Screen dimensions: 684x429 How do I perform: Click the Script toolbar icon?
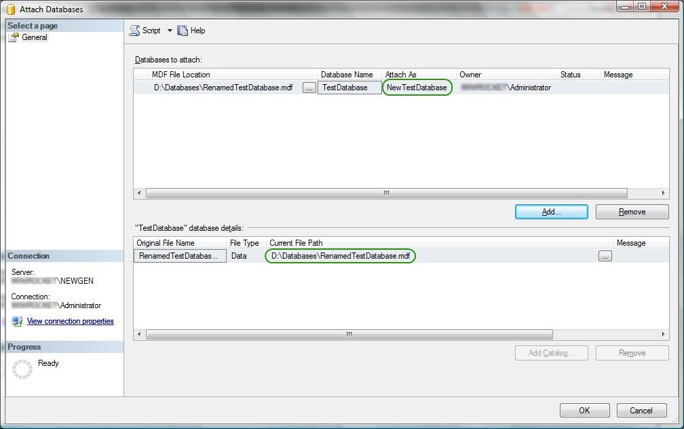[x=135, y=31]
